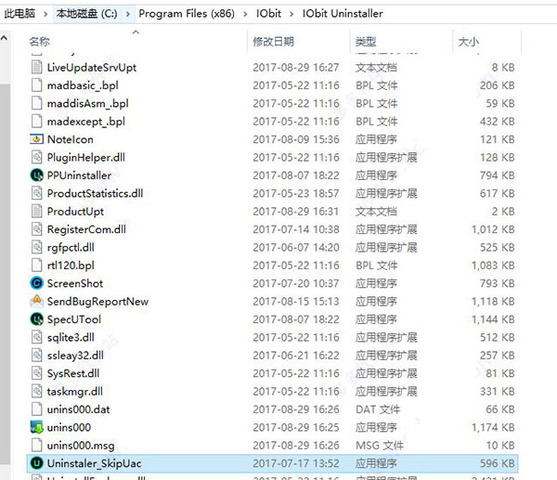Click the SpecUTool application icon
The height and width of the screenshot is (480, 557).
[36, 319]
